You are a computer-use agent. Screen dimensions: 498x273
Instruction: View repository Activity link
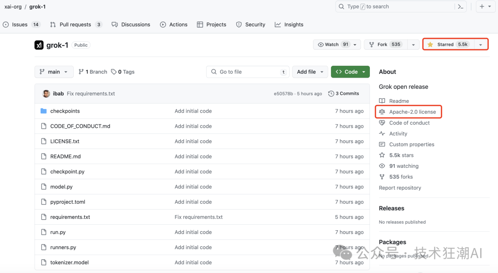click(x=393, y=134)
